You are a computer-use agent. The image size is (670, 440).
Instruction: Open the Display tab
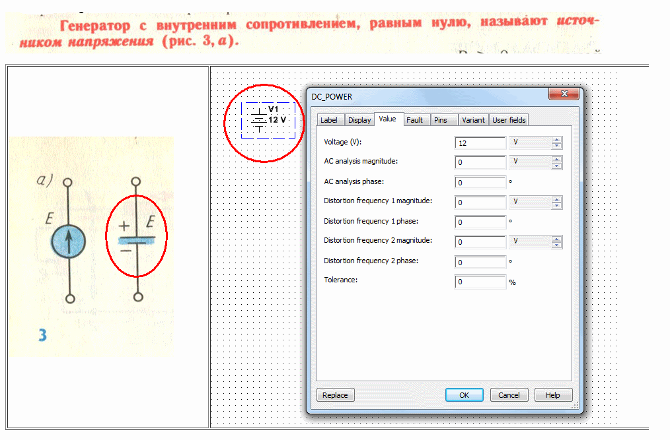359,120
